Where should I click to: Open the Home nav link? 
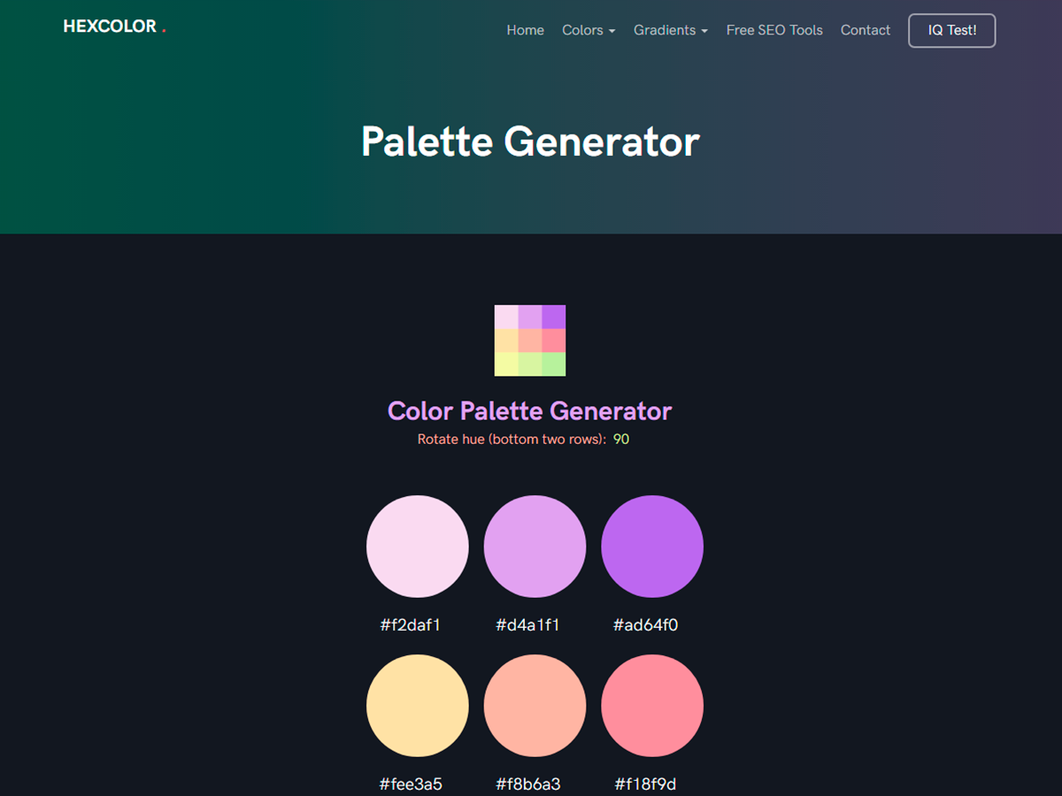coord(525,30)
